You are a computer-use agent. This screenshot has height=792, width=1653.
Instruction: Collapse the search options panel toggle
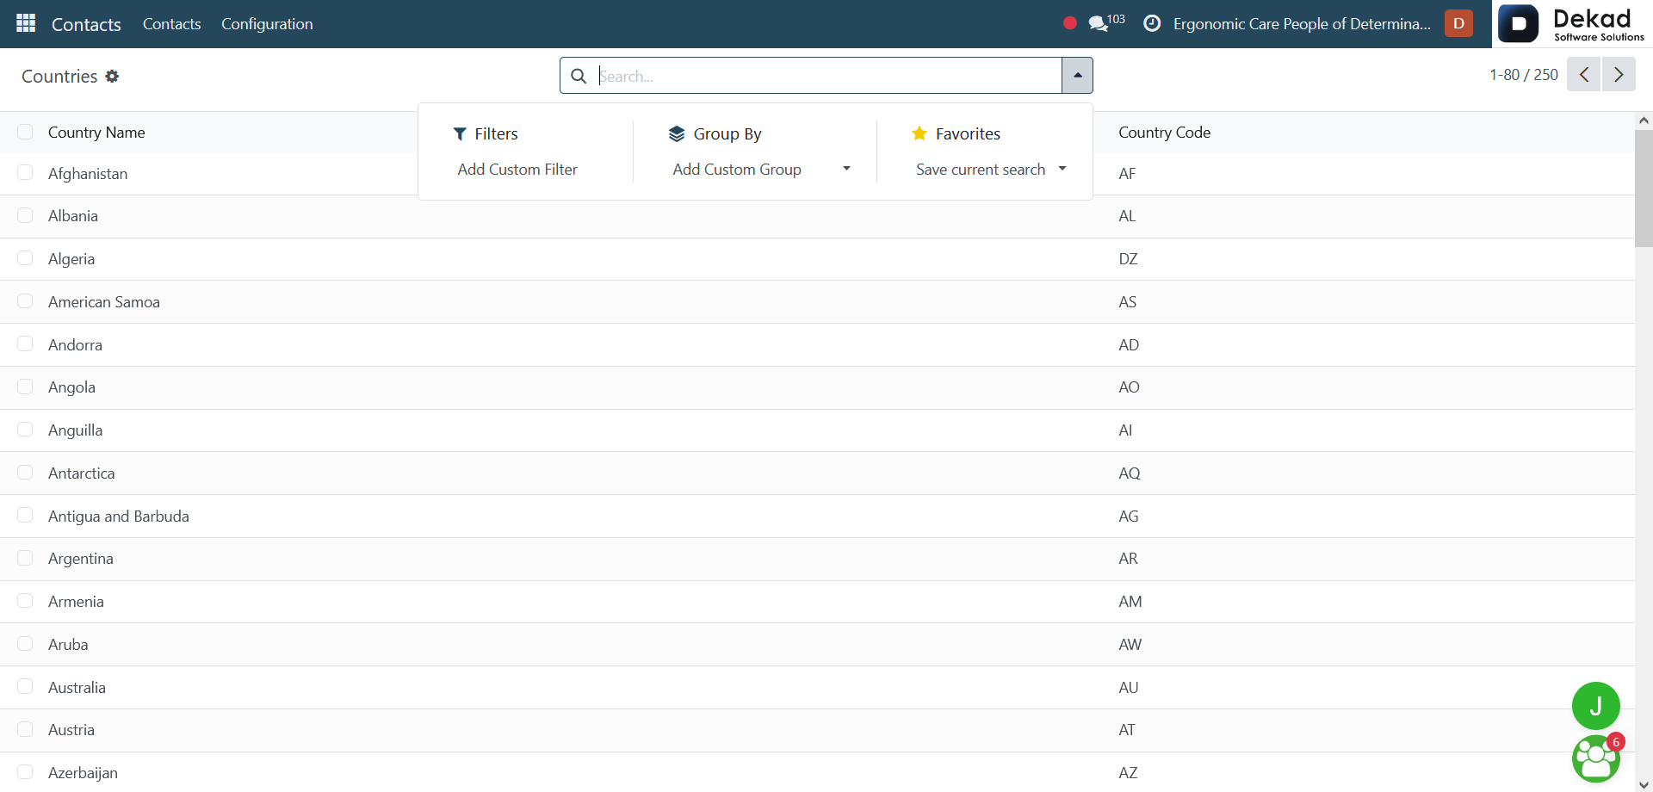click(x=1077, y=76)
